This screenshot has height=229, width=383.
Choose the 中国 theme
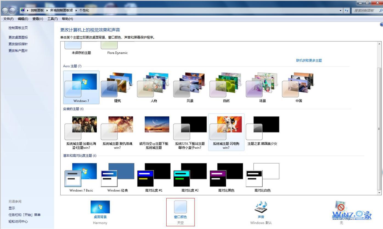point(298,87)
